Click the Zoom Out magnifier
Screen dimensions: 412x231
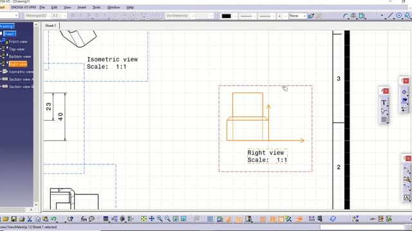[167, 219]
